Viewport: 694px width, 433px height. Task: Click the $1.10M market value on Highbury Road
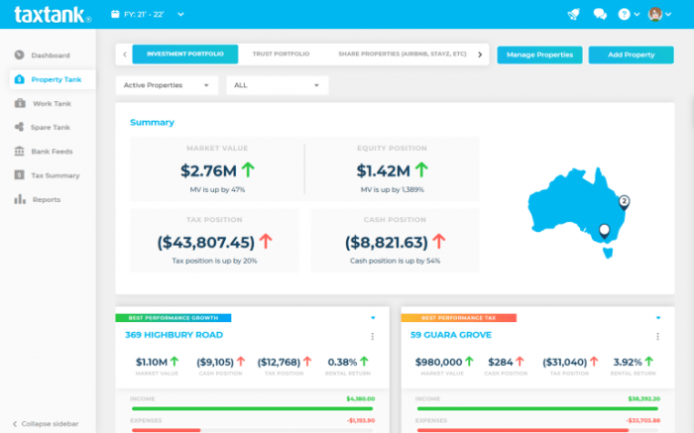coord(152,362)
